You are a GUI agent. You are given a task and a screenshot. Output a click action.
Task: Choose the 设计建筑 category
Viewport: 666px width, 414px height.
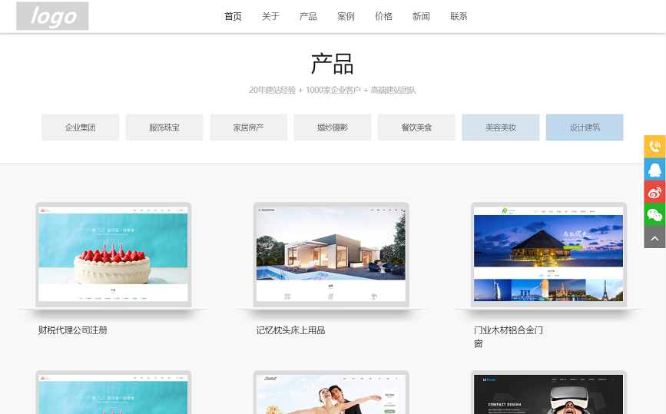(x=585, y=128)
